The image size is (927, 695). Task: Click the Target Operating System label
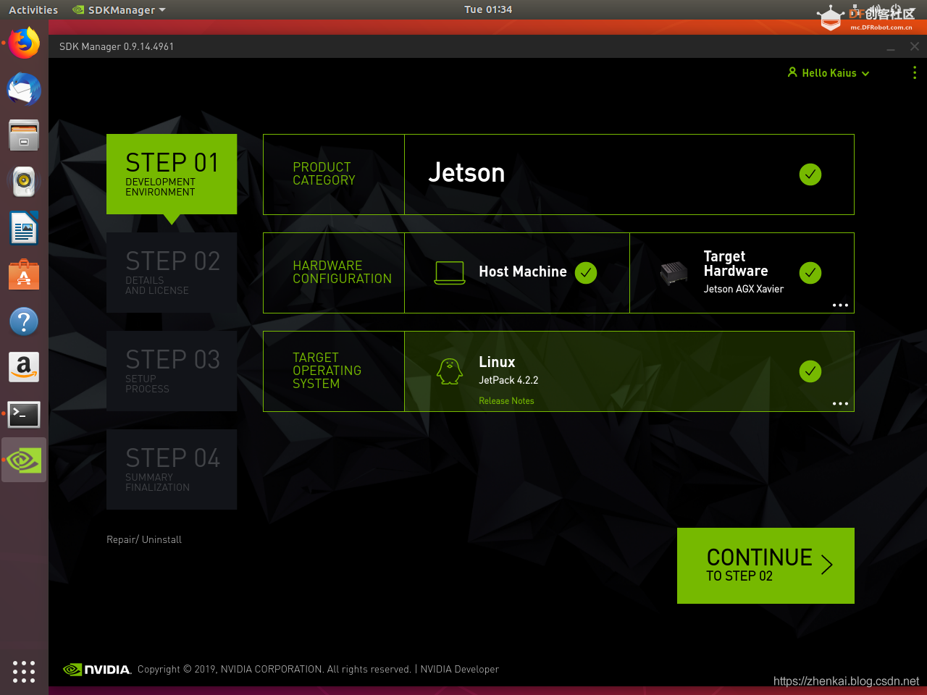pyautogui.click(x=327, y=371)
